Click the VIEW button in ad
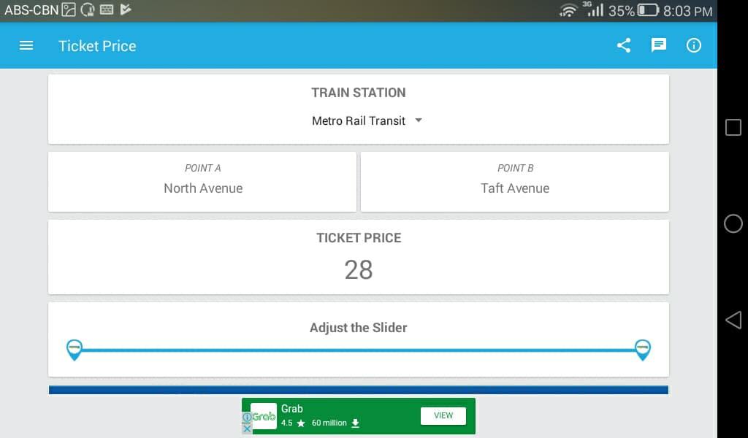Image resolution: width=748 pixels, height=438 pixels. coord(443,415)
